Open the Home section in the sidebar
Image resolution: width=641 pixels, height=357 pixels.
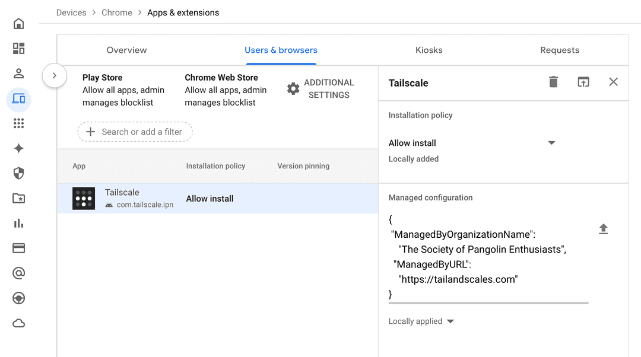point(18,23)
